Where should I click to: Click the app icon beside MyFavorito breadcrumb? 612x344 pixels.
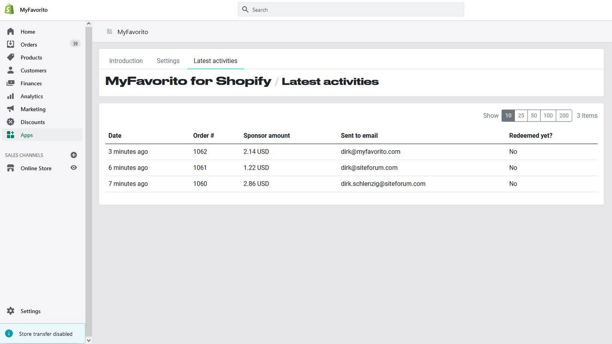(109, 32)
